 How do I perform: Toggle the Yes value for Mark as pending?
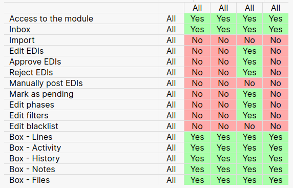tap(249, 94)
